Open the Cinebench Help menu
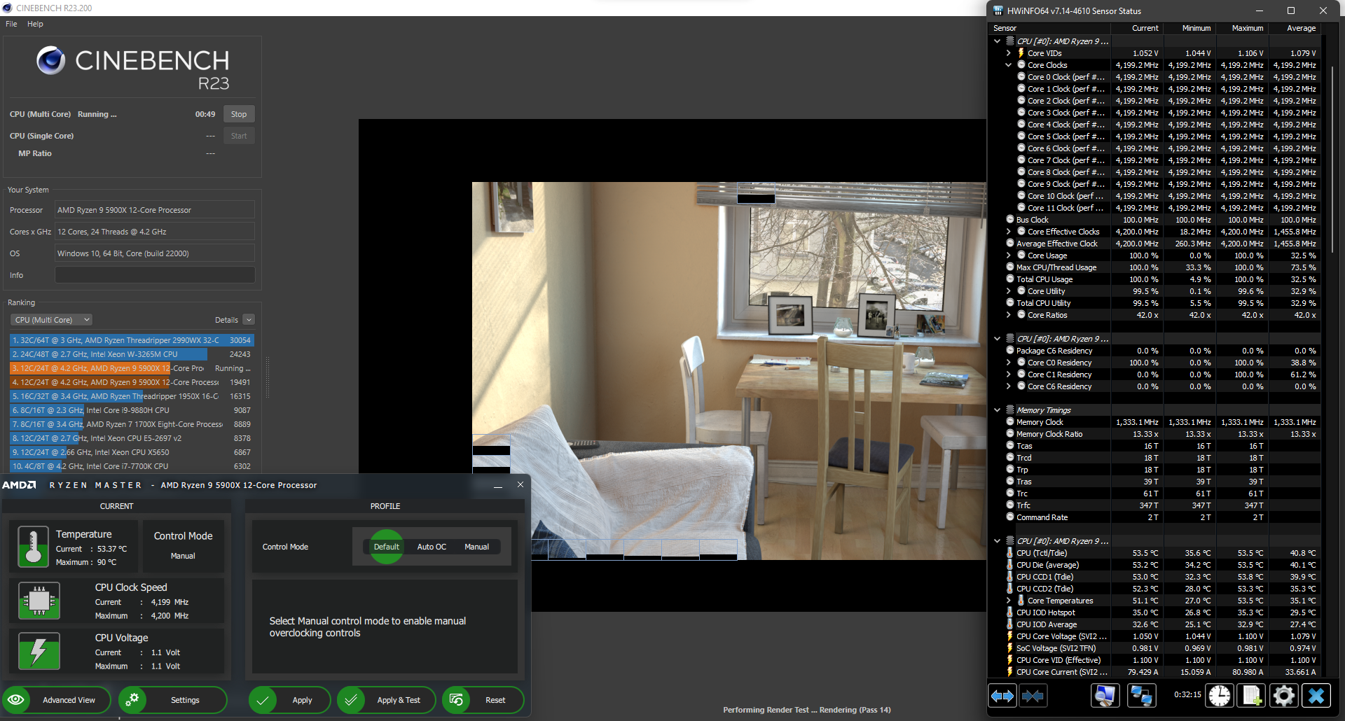Screen dimensions: 1345x721 [35, 24]
